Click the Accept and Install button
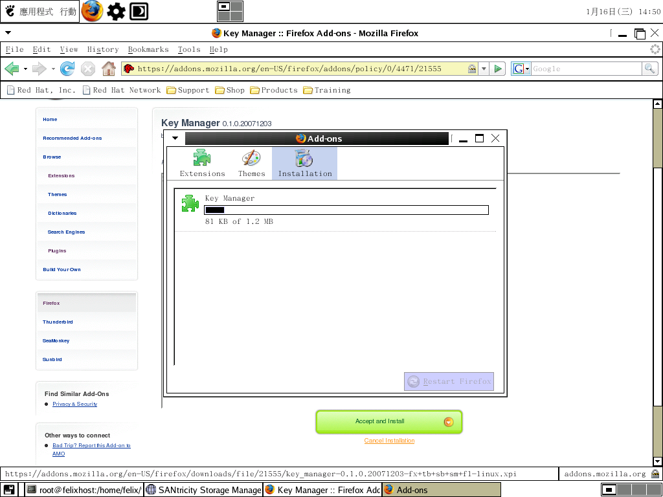Screen dimensions: 663x497 389,421
